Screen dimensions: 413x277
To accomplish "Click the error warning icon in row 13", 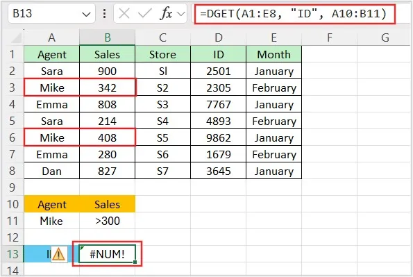I will 58,254.
